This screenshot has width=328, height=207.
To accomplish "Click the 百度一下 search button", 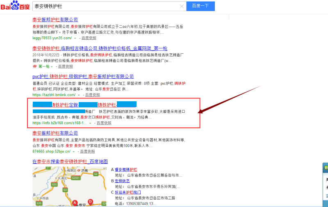I will pos(200,6).
